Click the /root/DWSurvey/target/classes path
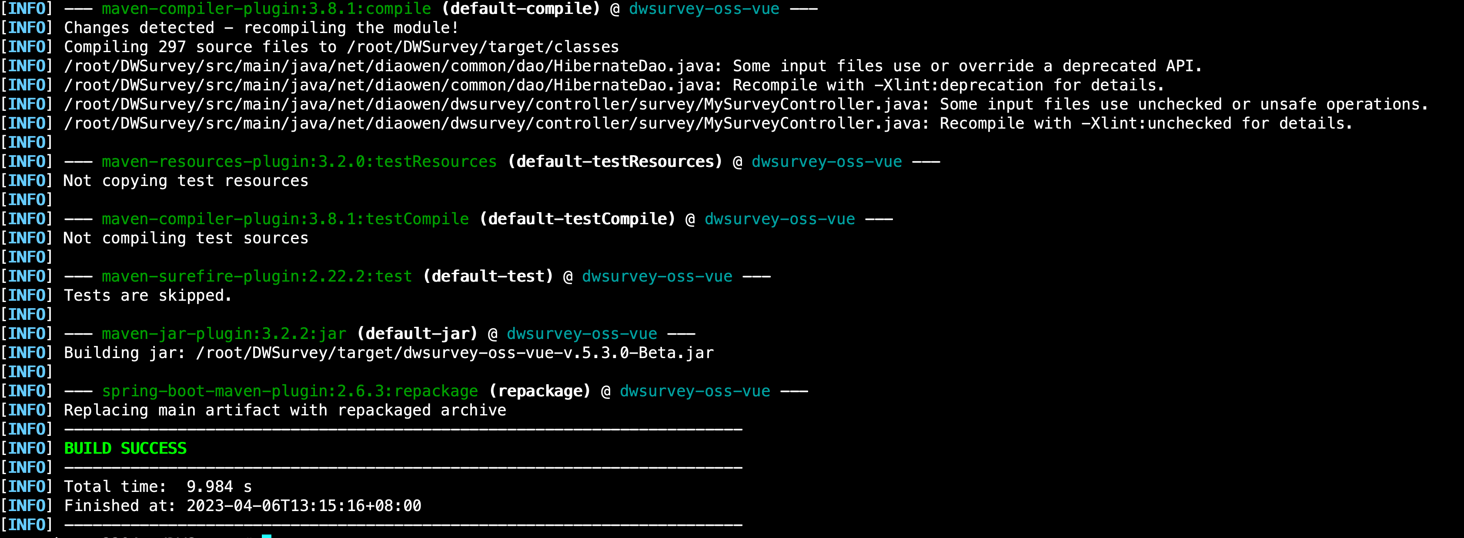Viewport: 1464px width, 538px height. pos(483,46)
